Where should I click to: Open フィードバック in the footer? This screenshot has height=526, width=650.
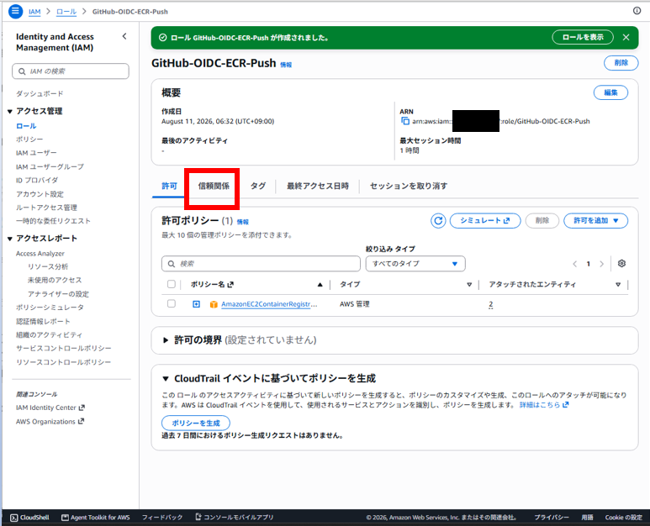162,518
